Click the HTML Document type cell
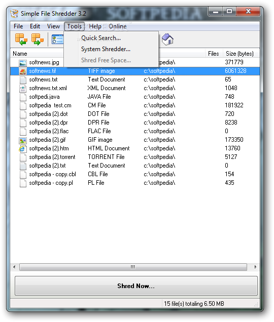Screen dimensions: 274x322 pos(109,149)
